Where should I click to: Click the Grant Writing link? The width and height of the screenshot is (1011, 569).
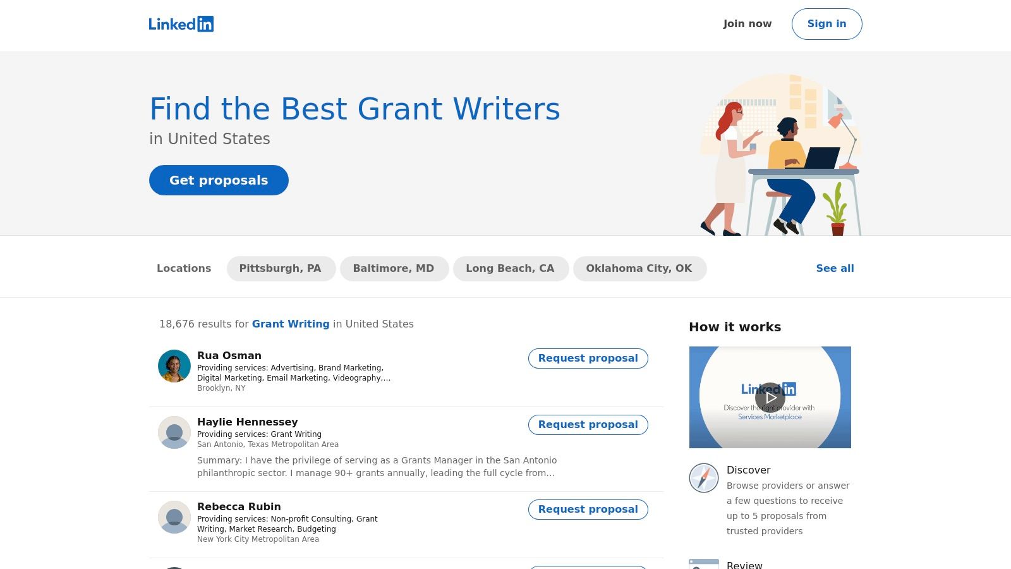point(291,324)
